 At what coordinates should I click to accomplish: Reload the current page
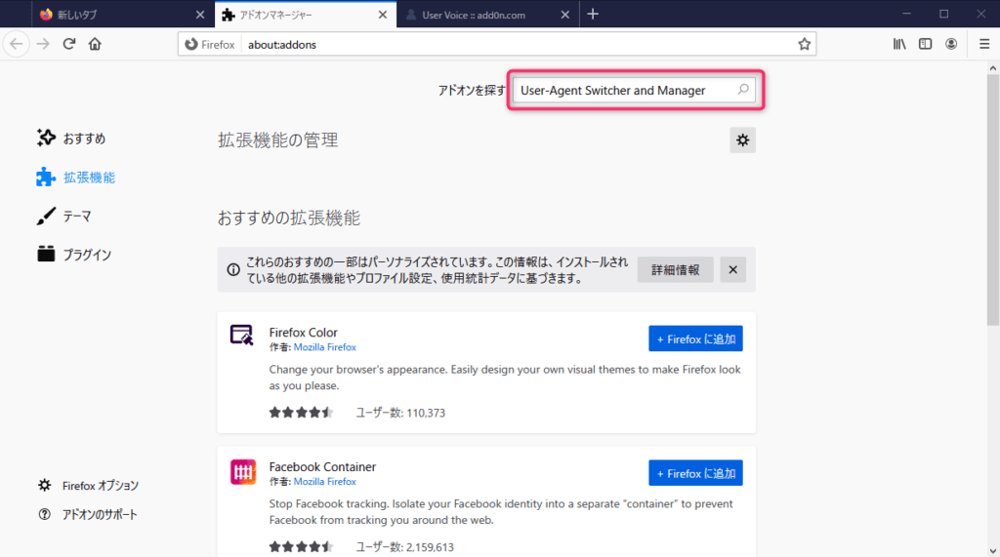tap(69, 44)
